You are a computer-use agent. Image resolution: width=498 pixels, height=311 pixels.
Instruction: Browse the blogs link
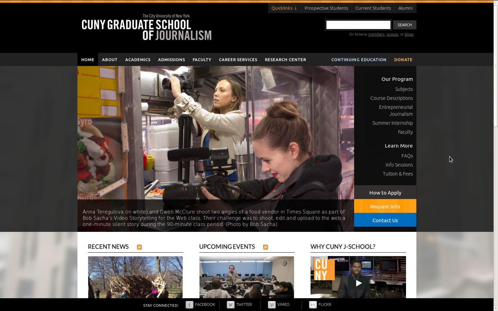pyautogui.click(x=409, y=34)
